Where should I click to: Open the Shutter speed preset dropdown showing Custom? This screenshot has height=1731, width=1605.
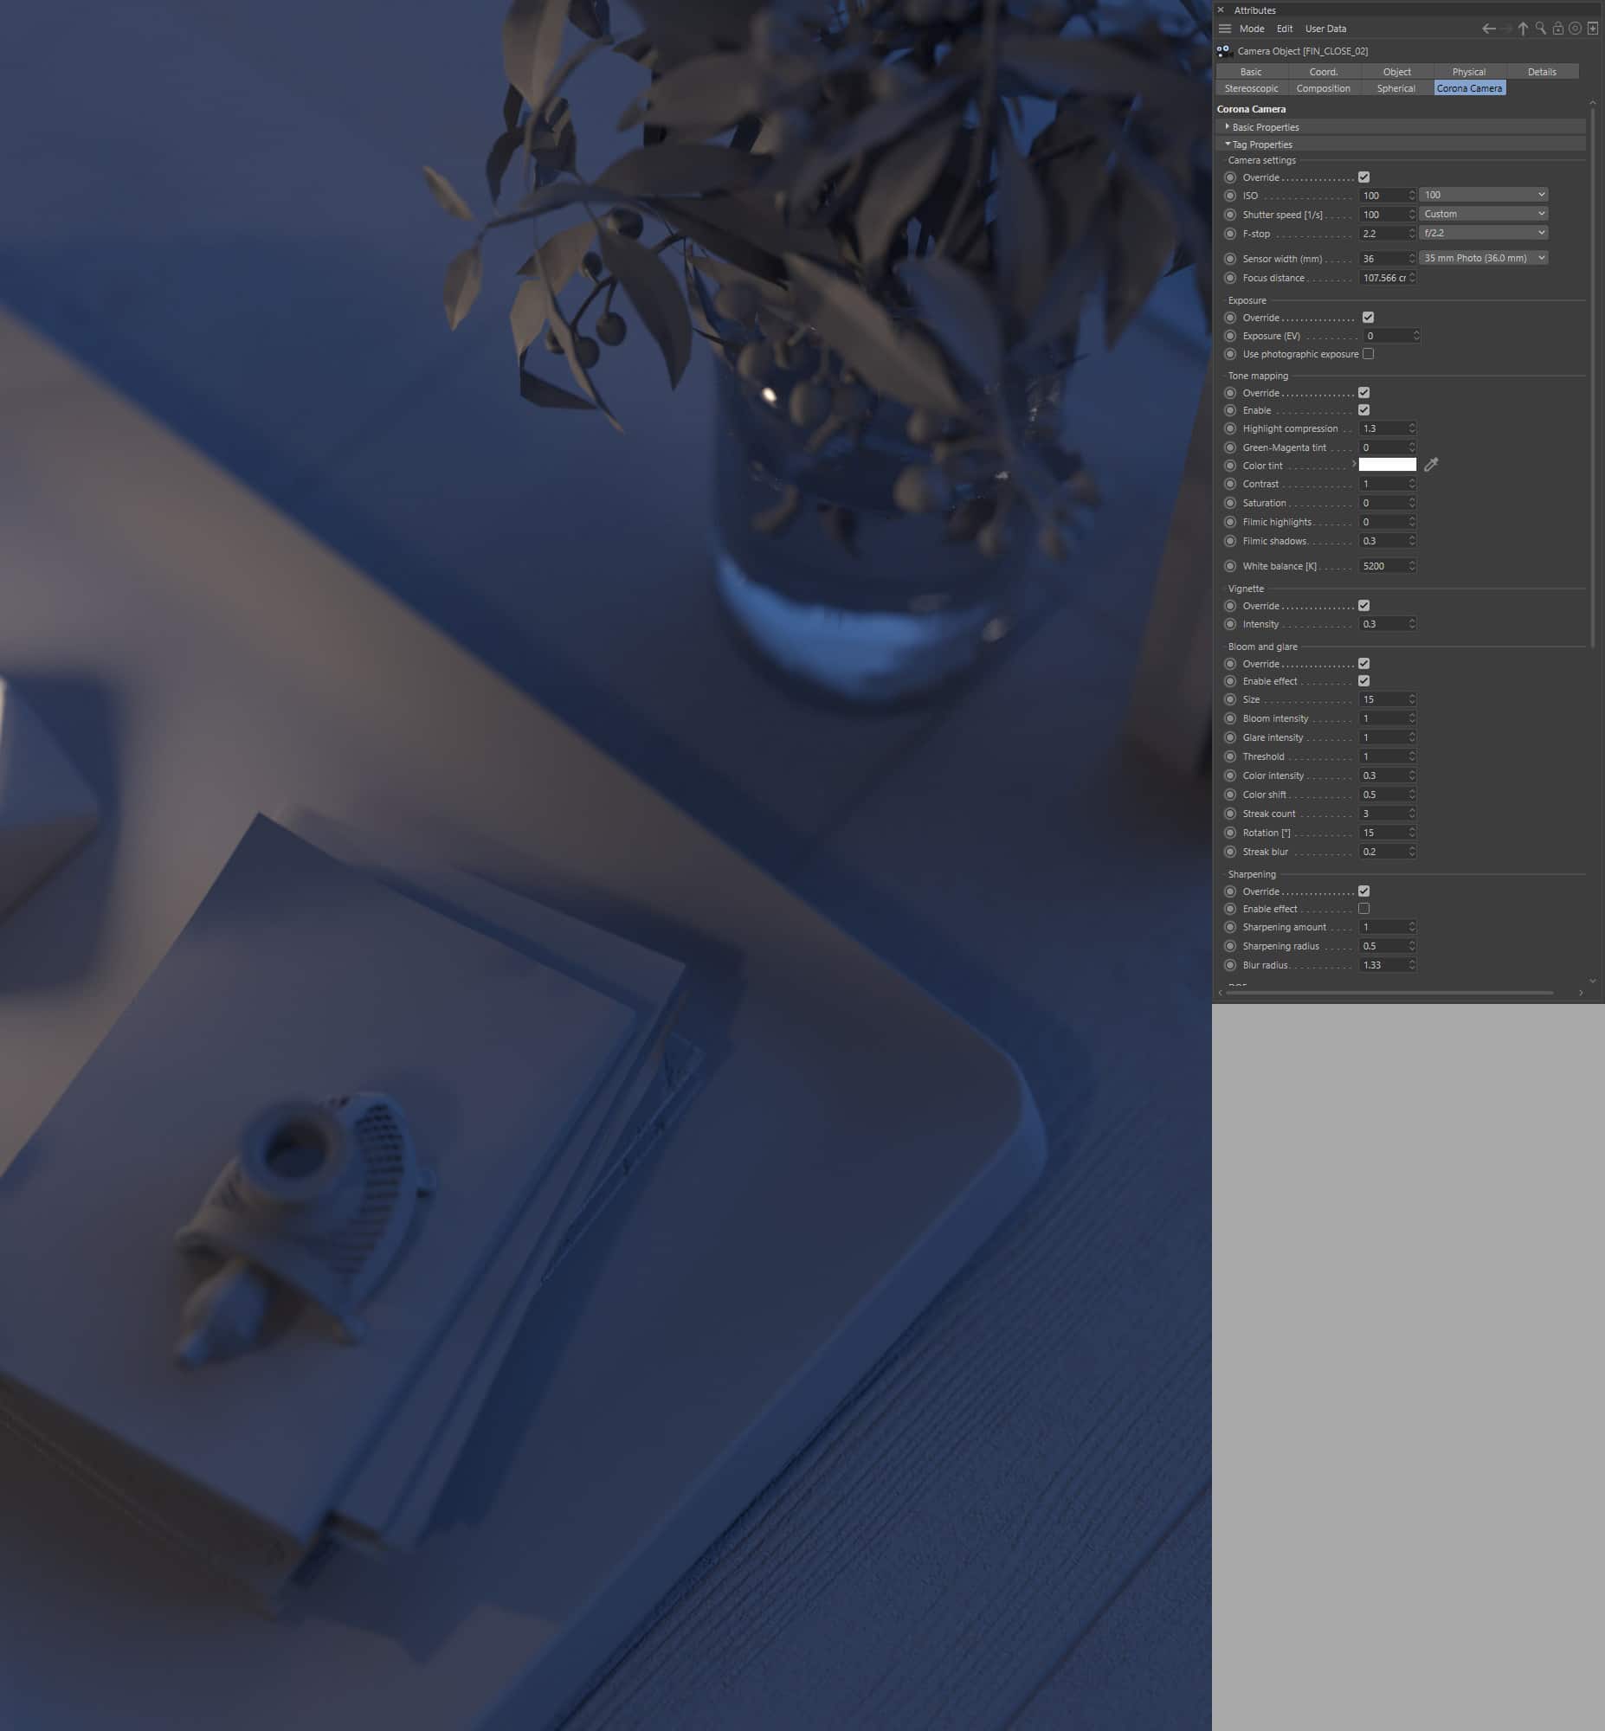pyautogui.click(x=1484, y=215)
